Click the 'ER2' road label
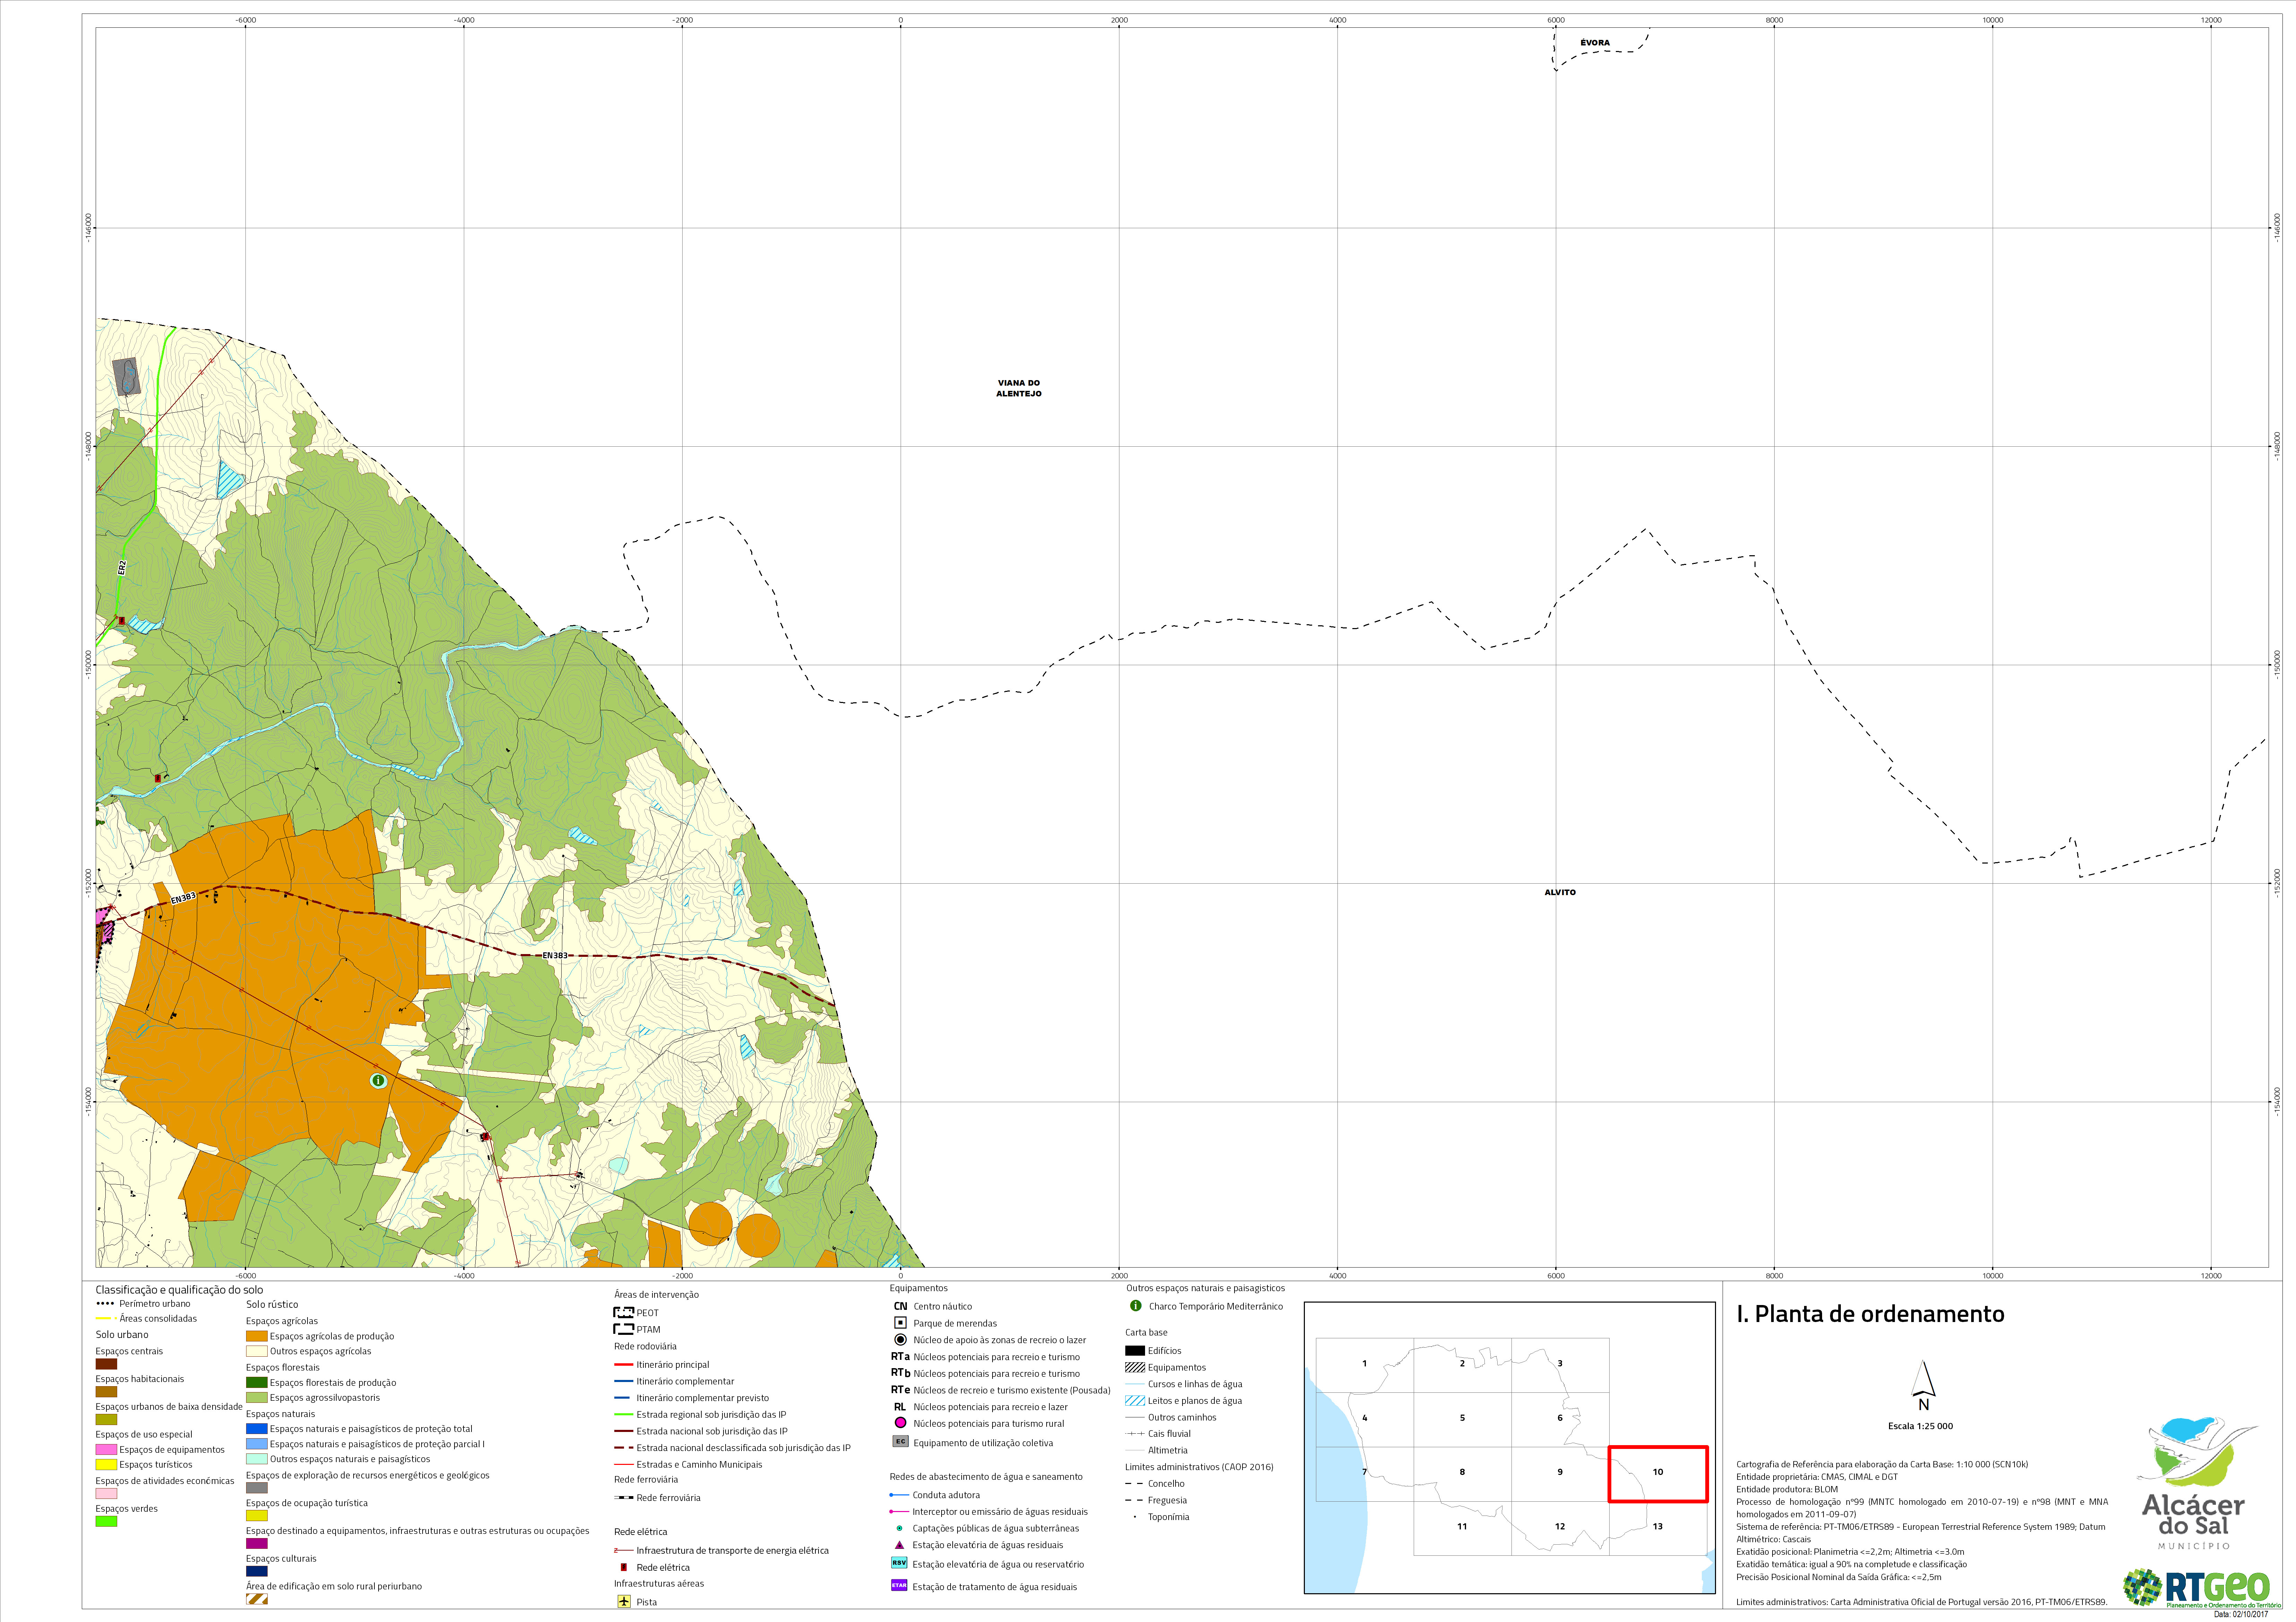Image resolution: width=2296 pixels, height=1622 pixels. tap(122, 567)
